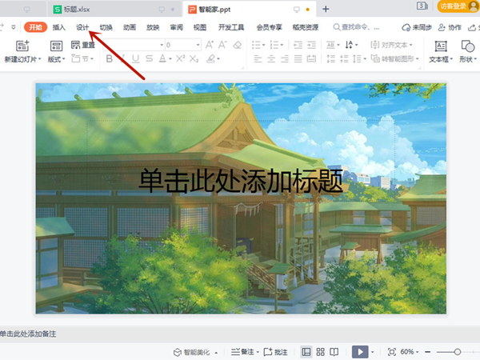480x360 pixels.
Task: Click the 重置 reset button
Action: pos(83,45)
